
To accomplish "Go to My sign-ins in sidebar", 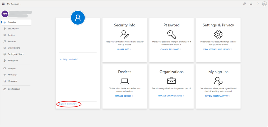I will 13,61.
